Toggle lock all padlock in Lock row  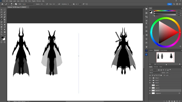click(x=161, y=75)
